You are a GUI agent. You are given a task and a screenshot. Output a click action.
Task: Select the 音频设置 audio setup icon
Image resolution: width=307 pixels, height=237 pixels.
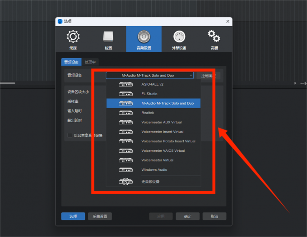[144, 36]
